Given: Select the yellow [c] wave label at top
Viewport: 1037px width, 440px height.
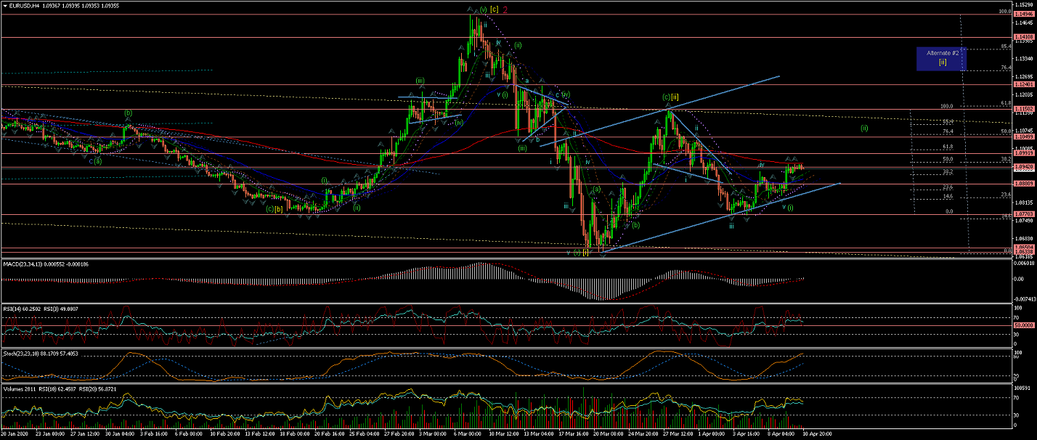Looking at the screenshot, I should coord(494,9).
